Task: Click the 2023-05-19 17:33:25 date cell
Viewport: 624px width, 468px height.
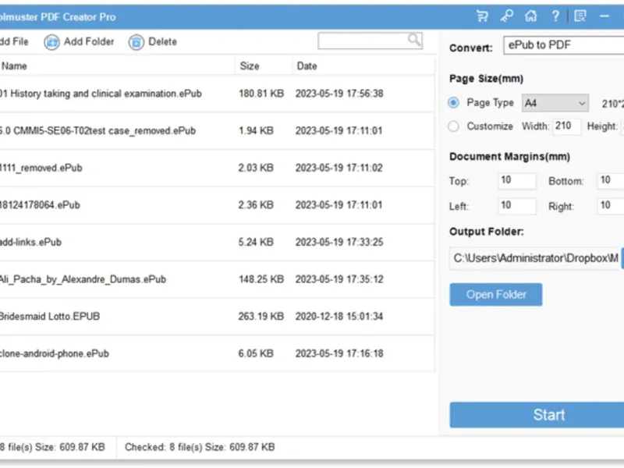Action: click(339, 243)
